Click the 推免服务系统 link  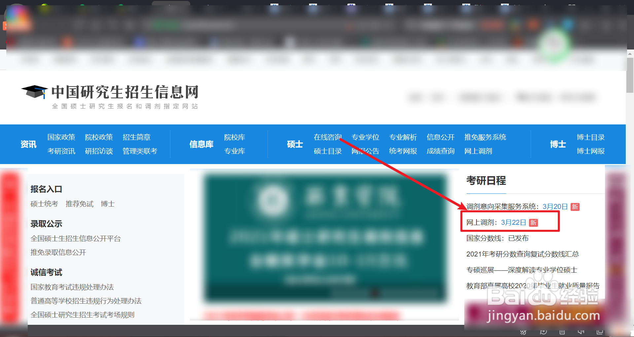485,137
